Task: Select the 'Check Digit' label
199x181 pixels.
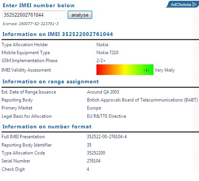Action: click(x=13, y=169)
